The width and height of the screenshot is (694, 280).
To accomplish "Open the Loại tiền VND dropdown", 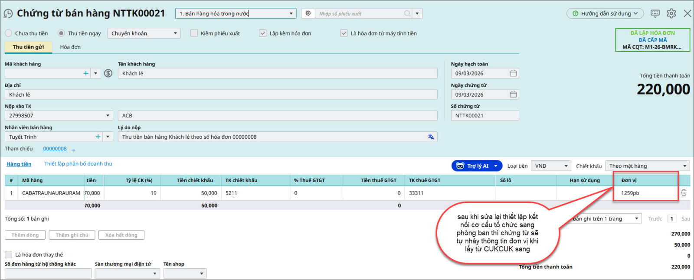I will click(566, 166).
